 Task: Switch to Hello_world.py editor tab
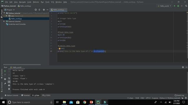click(x=58, y=10)
